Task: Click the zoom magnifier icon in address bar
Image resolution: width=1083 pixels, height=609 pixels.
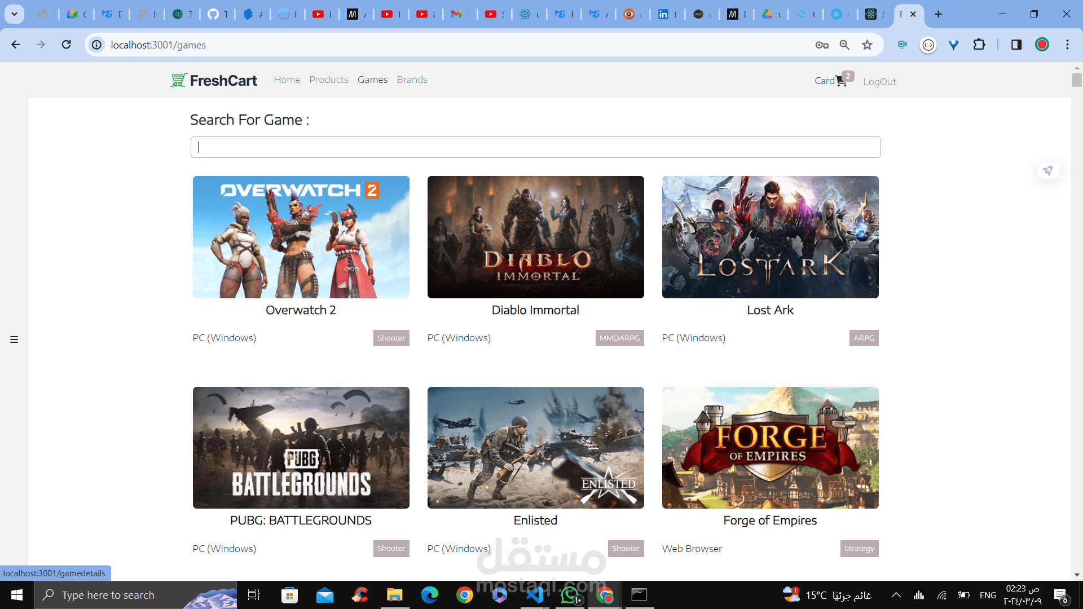Action: [x=844, y=45]
